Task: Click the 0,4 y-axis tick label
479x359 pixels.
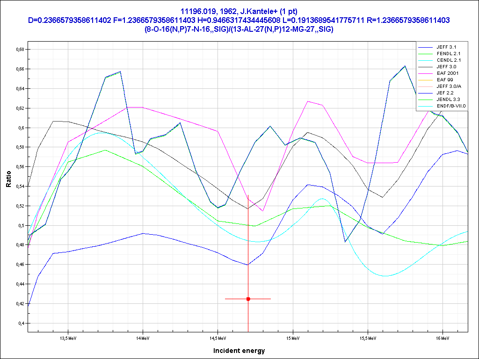Action: click(21, 323)
